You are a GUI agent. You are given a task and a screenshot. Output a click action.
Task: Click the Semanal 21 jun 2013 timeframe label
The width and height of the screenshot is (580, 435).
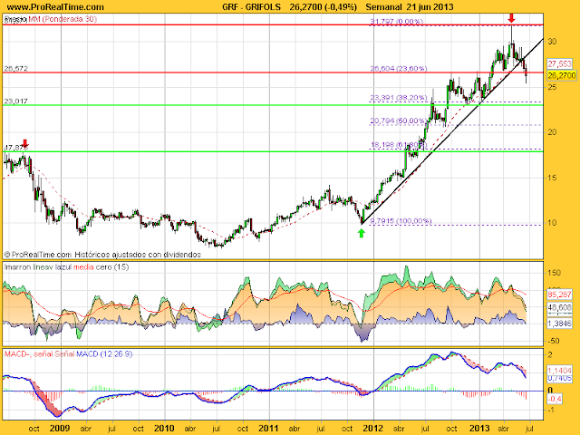(410, 6)
